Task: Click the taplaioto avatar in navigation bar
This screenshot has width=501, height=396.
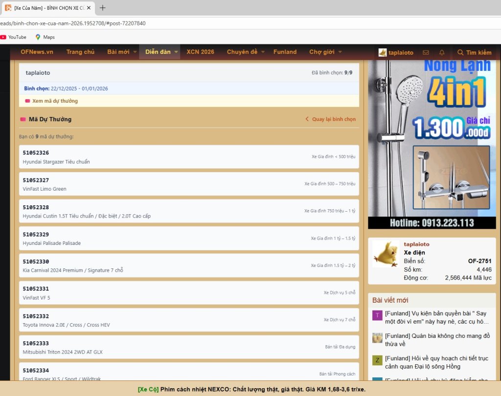Action: [x=383, y=52]
